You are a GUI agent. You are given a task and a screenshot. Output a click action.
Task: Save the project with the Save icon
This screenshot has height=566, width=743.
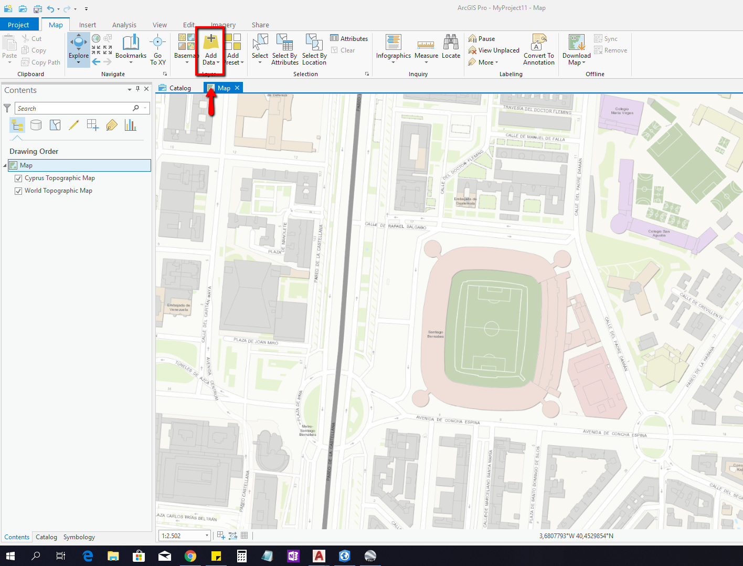[37, 8]
